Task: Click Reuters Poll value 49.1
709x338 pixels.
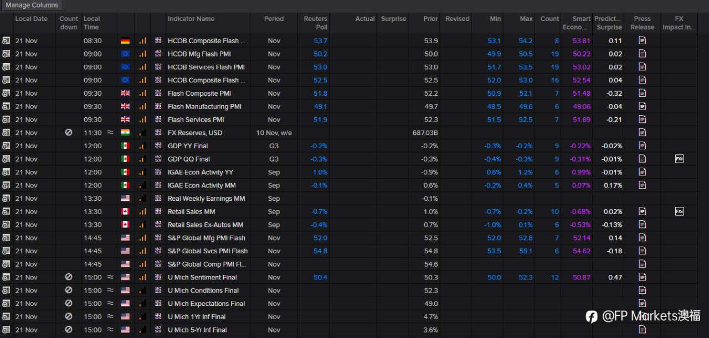Action: [321, 106]
